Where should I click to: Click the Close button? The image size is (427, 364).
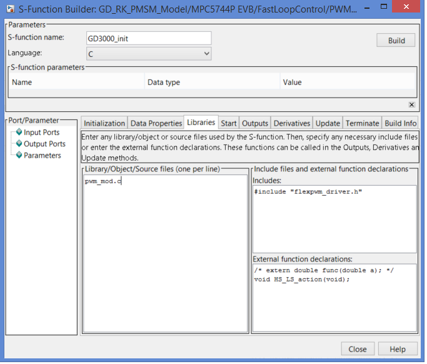(x=358, y=349)
